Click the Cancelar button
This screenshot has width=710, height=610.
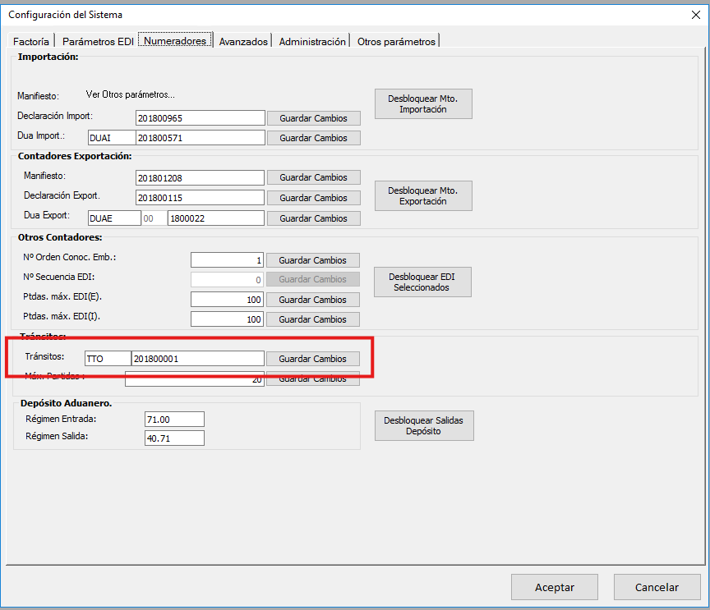[657, 587]
